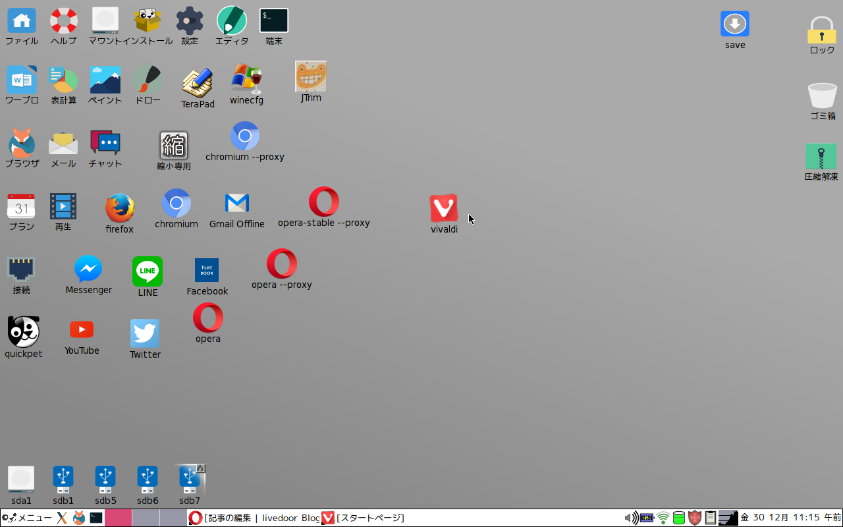Launch the エディタ editor icon
The width and height of the screenshot is (843, 527).
pos(232,20)
